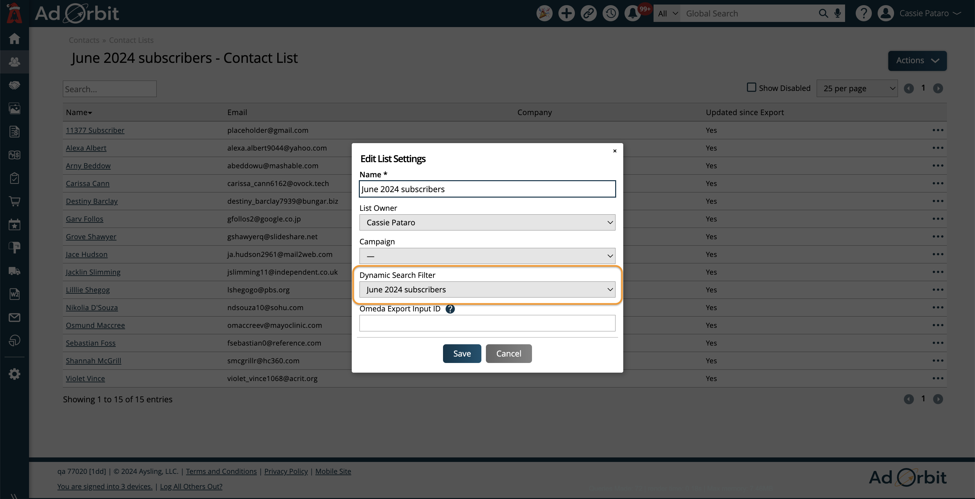Image resolution: width=975 pixels, height=499 pixels.
Task: Open the clipboard checklist sidebar icon
Action: tap(15, 178)
